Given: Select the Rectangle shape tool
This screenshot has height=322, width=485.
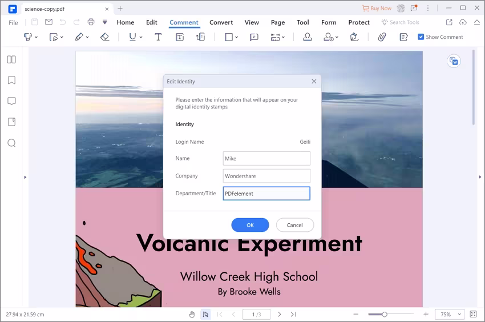Looking at the screenshot, I should (x=229, y=37).
